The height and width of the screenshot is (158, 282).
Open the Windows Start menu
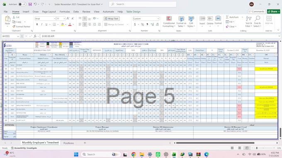click(x=76, y=154)
